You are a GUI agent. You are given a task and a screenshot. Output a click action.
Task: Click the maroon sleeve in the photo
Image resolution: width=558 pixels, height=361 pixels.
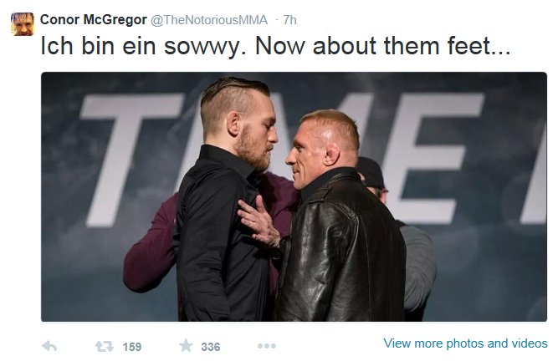pos(148,249)
